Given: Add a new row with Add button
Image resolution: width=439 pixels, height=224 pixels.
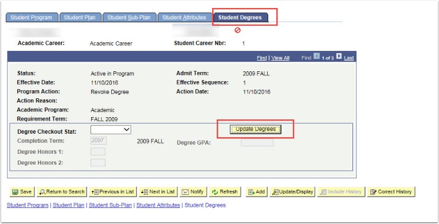Looking at the screenshot, I should tap(256, 192).
